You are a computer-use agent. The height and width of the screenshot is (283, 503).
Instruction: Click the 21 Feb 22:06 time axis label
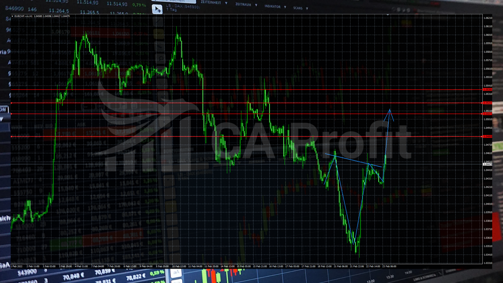pyautogui.click(x=357, y=266)
